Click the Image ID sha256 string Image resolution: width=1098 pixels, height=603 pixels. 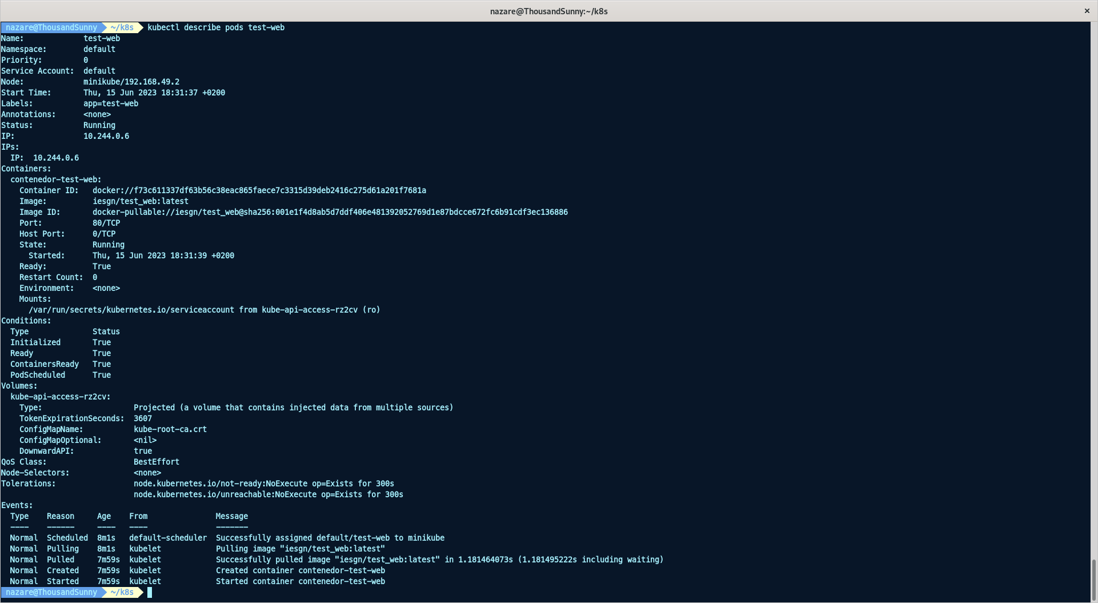pos(330,212)
